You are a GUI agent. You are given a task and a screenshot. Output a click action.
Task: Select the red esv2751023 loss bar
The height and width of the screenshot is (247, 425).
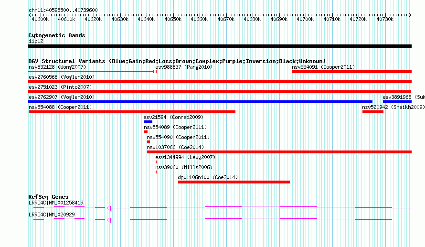(220, 92)
